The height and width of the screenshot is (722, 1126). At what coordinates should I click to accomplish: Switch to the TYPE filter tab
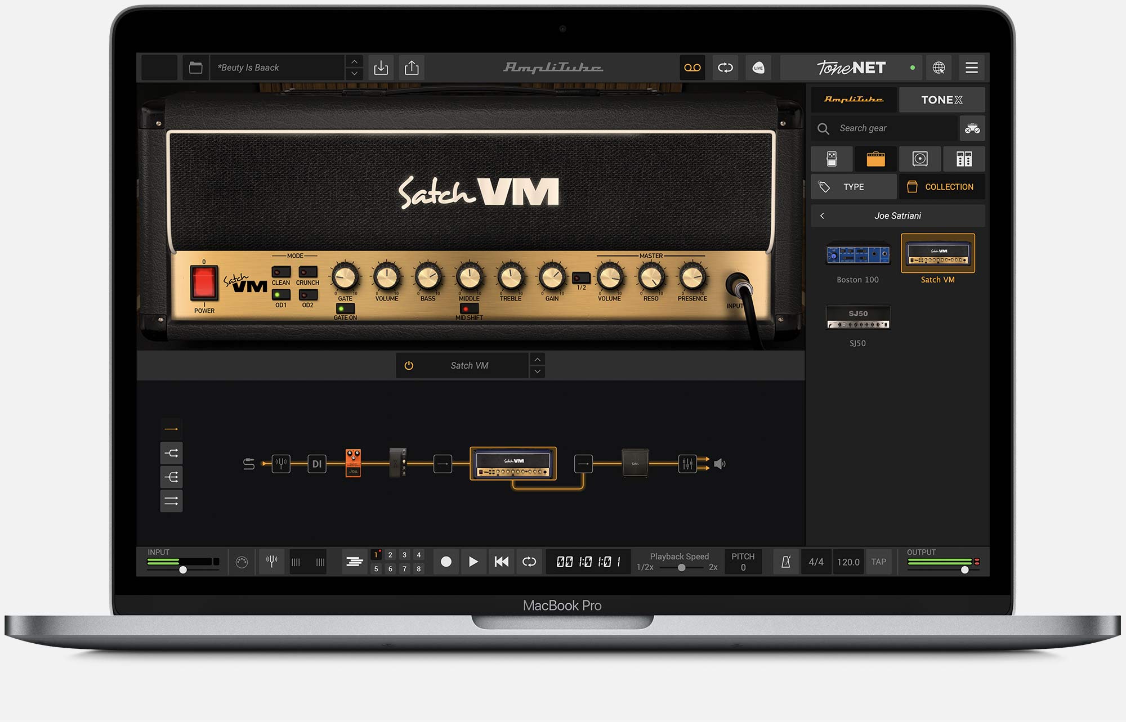pos(853,187)
